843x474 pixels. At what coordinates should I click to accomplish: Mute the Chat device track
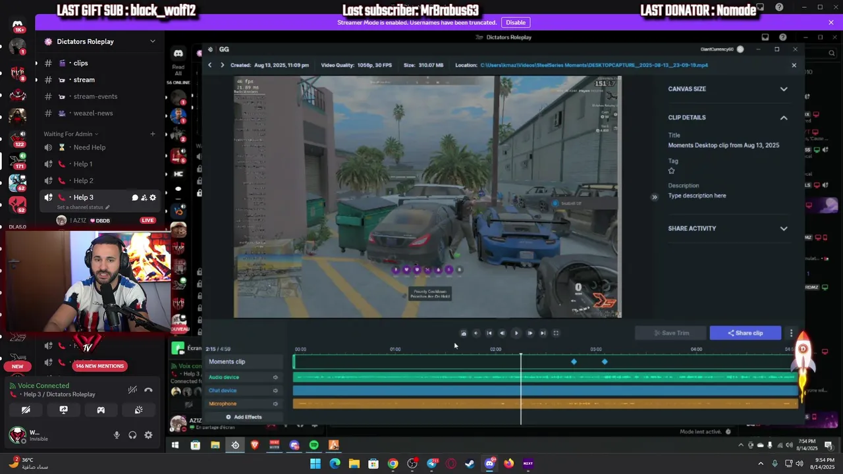275,390
